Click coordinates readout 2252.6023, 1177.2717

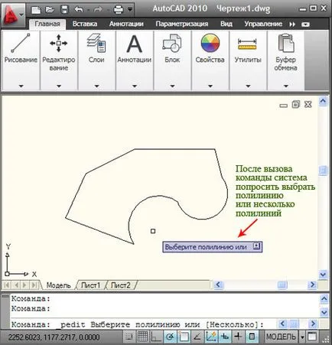(54, 337)
